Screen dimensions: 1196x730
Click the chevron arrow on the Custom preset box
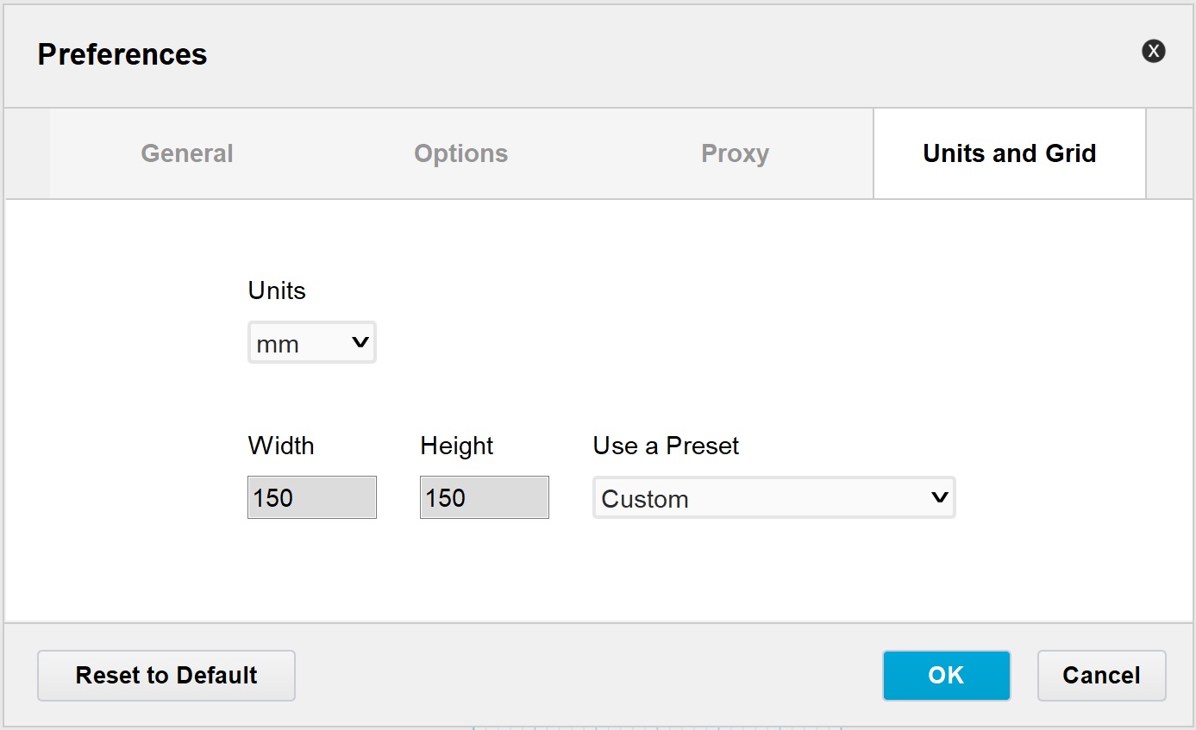pos(939,498)
